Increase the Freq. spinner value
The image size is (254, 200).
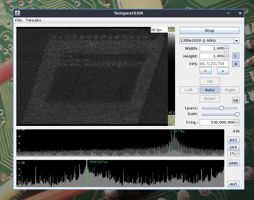pos(237,121)
